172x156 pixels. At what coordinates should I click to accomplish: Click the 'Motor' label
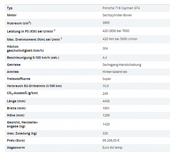(x=12, y=15)
